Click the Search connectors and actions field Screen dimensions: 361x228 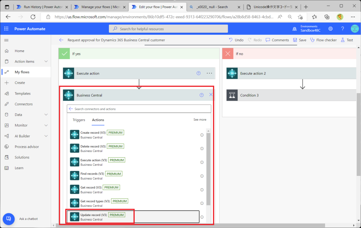[x=139, y=109]
